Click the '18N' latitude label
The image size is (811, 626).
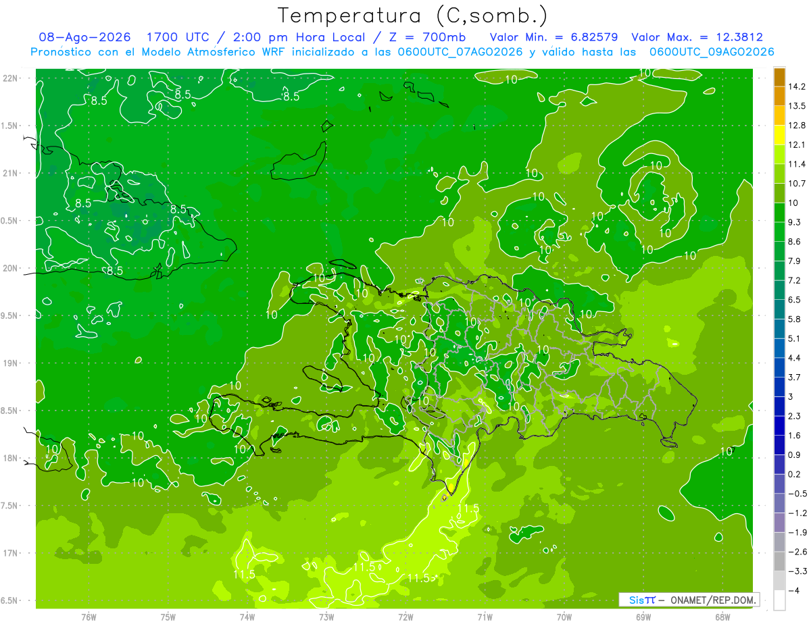(x=9, y=459)
